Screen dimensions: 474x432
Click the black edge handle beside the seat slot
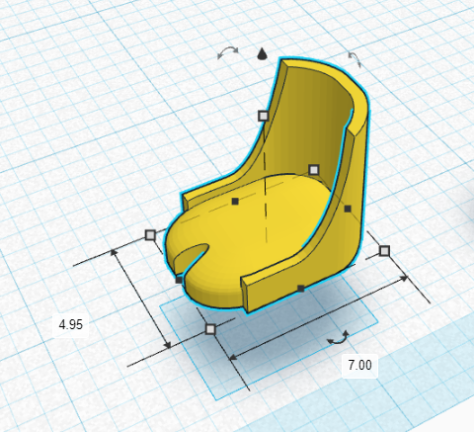(x=179, y=280)
